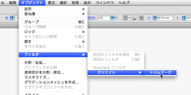Click the 変形 submenu arrow
The height and width of the screenshot is (95, 191).
pyautogui.click(x=83, y=9)
